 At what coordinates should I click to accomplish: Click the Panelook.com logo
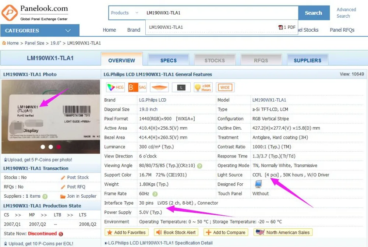click(x=35, y=13)
